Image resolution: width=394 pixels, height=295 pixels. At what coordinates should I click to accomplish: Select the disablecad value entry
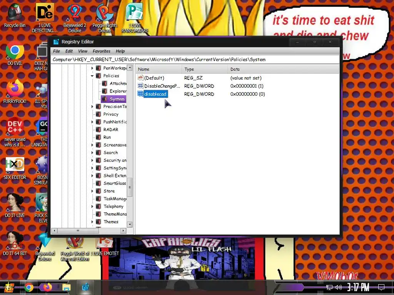[155, 94]
